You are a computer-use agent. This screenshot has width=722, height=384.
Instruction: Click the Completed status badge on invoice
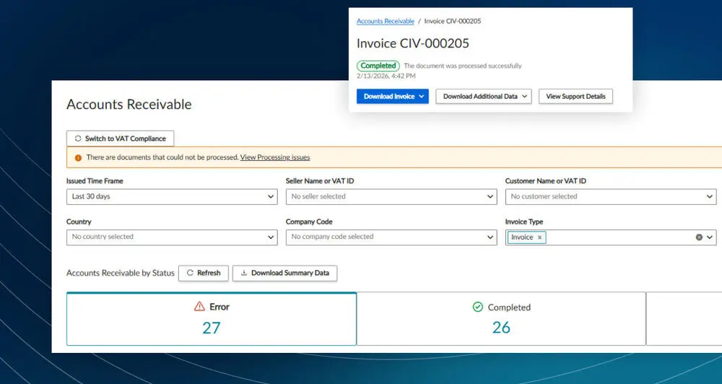click(378, 66)
